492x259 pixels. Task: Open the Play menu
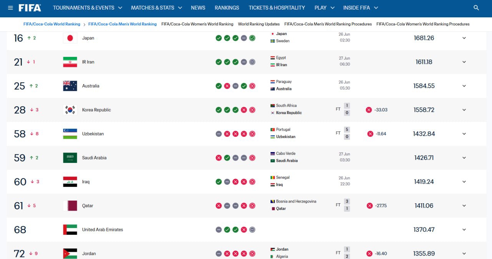click(x=324, y=8)
